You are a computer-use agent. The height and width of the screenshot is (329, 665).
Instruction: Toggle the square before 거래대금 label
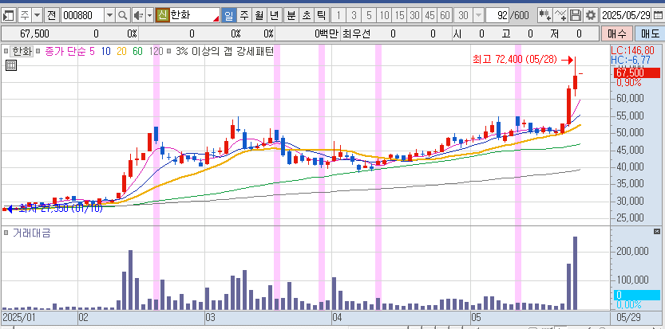(x=6, y=233)
